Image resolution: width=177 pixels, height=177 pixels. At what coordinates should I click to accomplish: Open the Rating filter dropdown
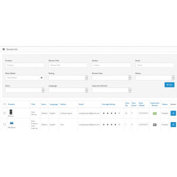click(68, 78)
